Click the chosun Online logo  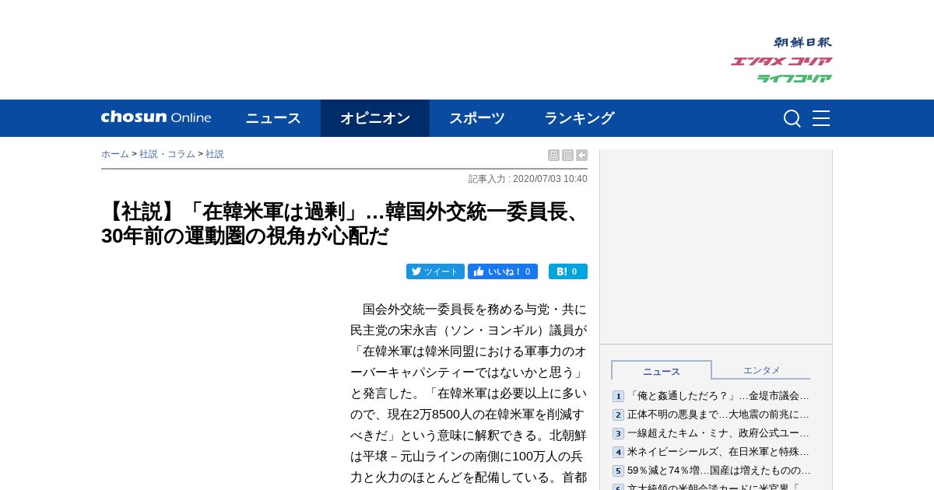pos(156,117)
